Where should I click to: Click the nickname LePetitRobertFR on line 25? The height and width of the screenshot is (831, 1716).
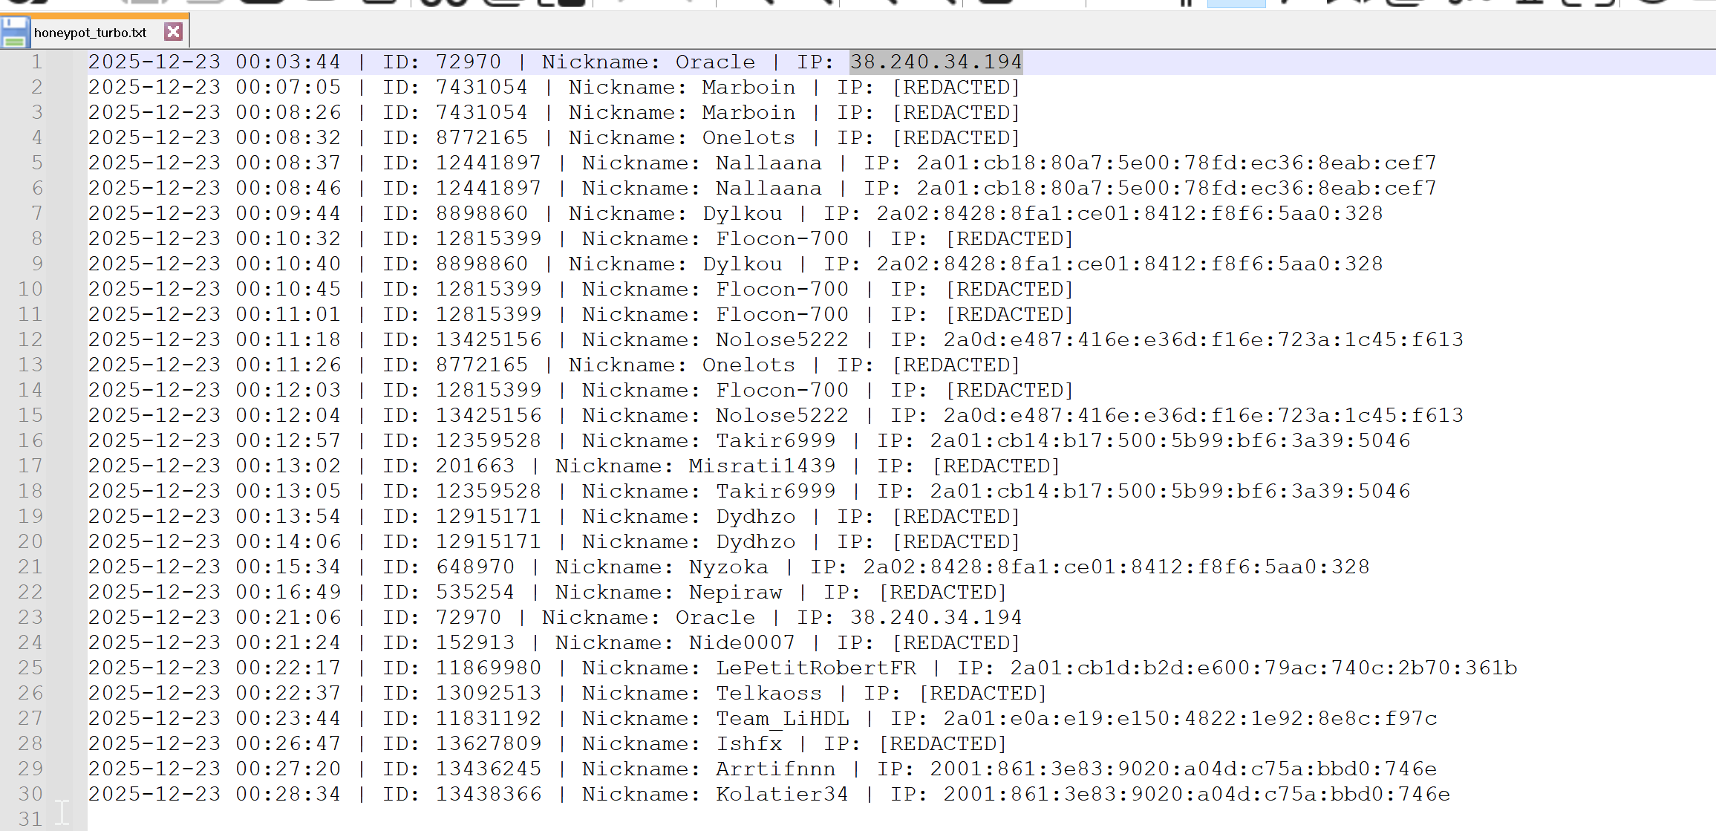(x=815, y=668)
